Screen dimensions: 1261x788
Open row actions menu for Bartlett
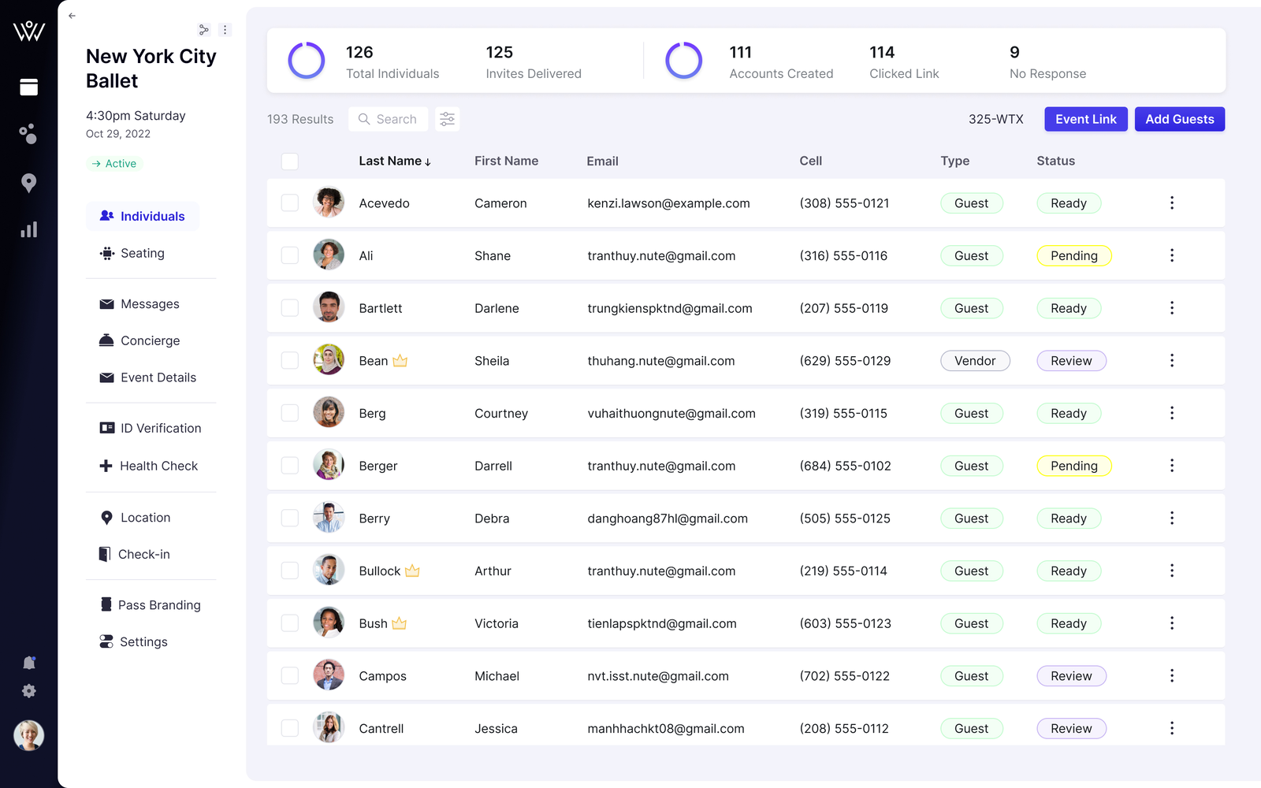point(1172,308)
